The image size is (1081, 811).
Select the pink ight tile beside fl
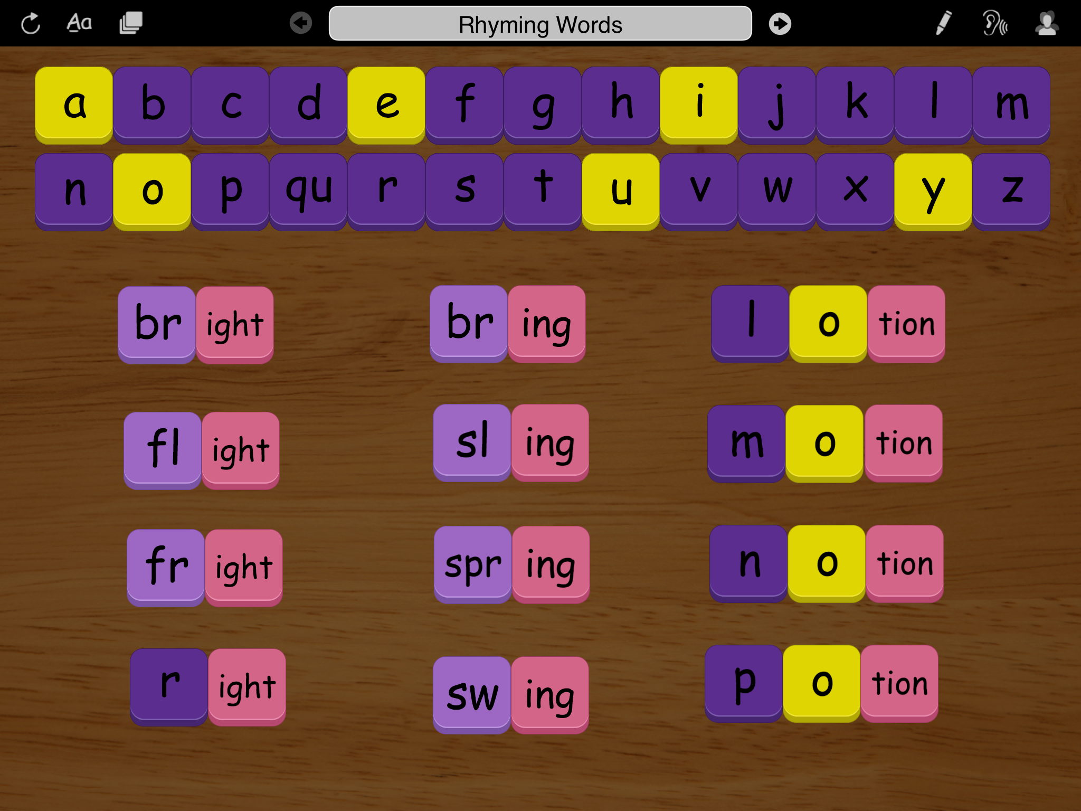tap(241, 449)
